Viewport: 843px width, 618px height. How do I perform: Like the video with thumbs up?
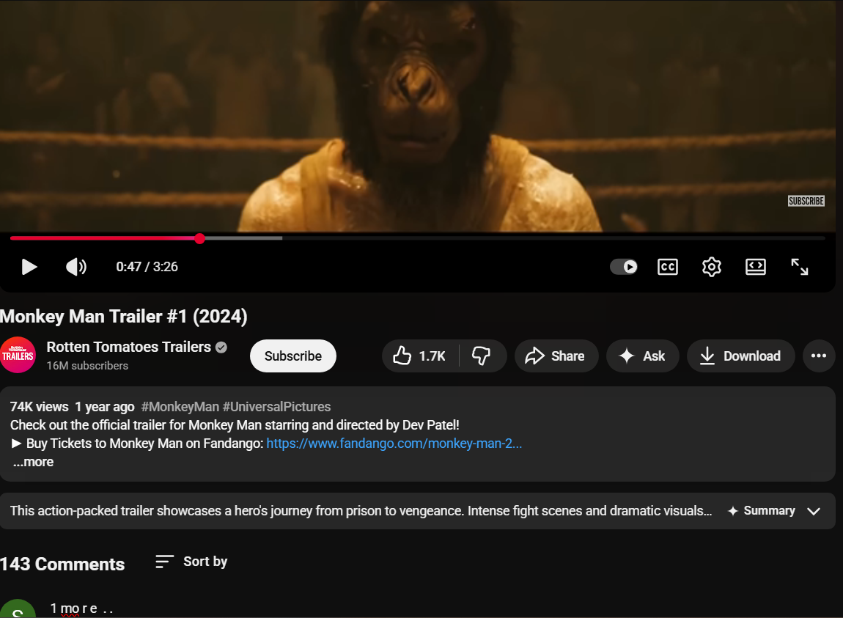pos(420,356)
